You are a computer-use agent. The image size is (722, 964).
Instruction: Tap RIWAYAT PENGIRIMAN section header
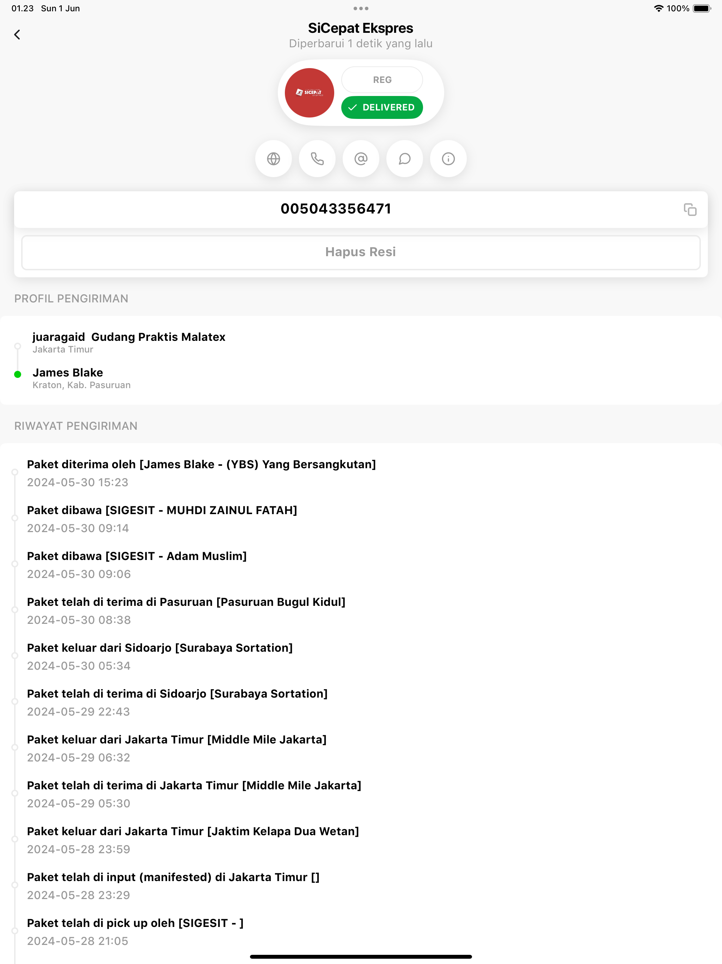pyautogui.click(x=76, y=426)
